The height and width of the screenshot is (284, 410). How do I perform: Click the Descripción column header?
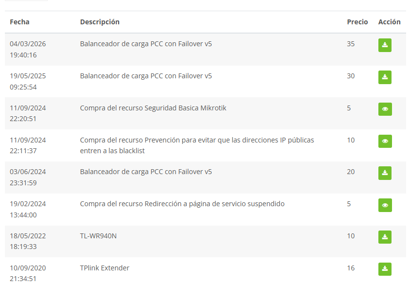pyautogui.click(x=100, y=22)
